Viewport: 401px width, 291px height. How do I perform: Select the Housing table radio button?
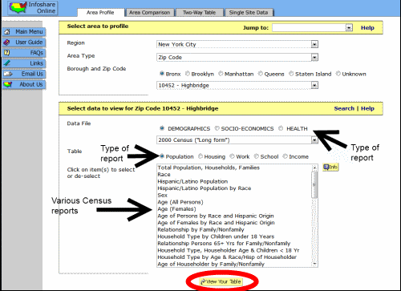(x=200, y=156)
